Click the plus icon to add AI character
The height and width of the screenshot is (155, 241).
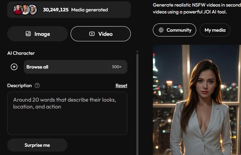point(14,67)
